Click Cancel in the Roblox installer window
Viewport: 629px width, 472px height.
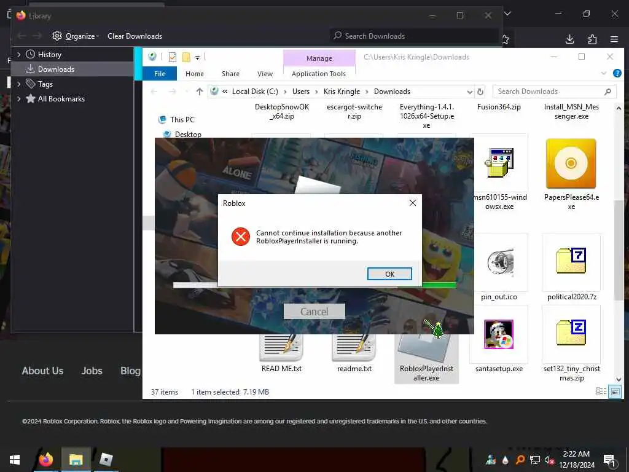pos(314,312)
